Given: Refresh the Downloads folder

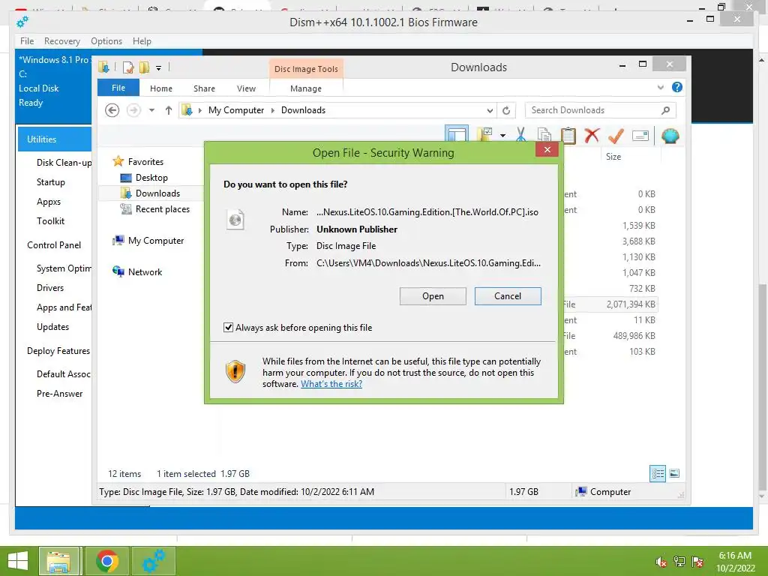Looking at the screenshot, I should [506, 110].
